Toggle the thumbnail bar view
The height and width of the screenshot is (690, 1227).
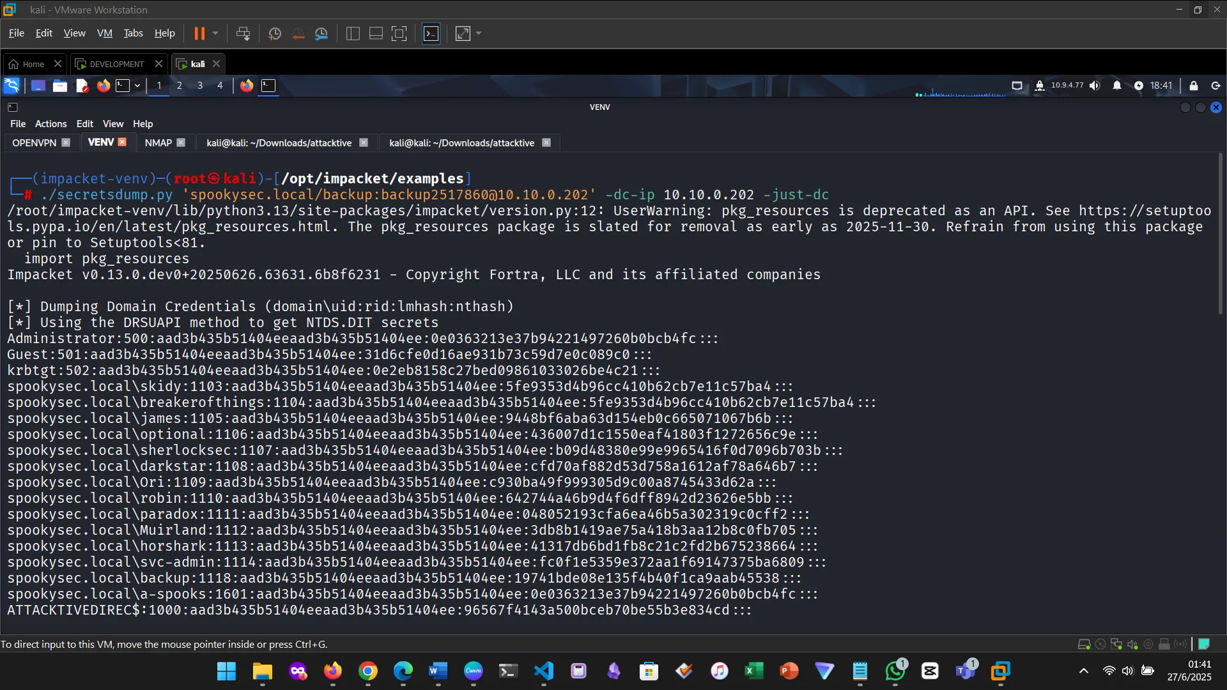coord(375,33)
